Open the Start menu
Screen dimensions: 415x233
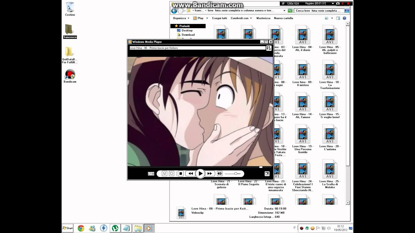coord(68,228)
